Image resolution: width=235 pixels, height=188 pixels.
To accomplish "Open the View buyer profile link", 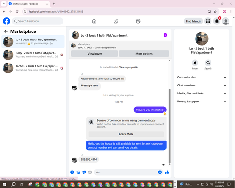I will tap(128, 67).
